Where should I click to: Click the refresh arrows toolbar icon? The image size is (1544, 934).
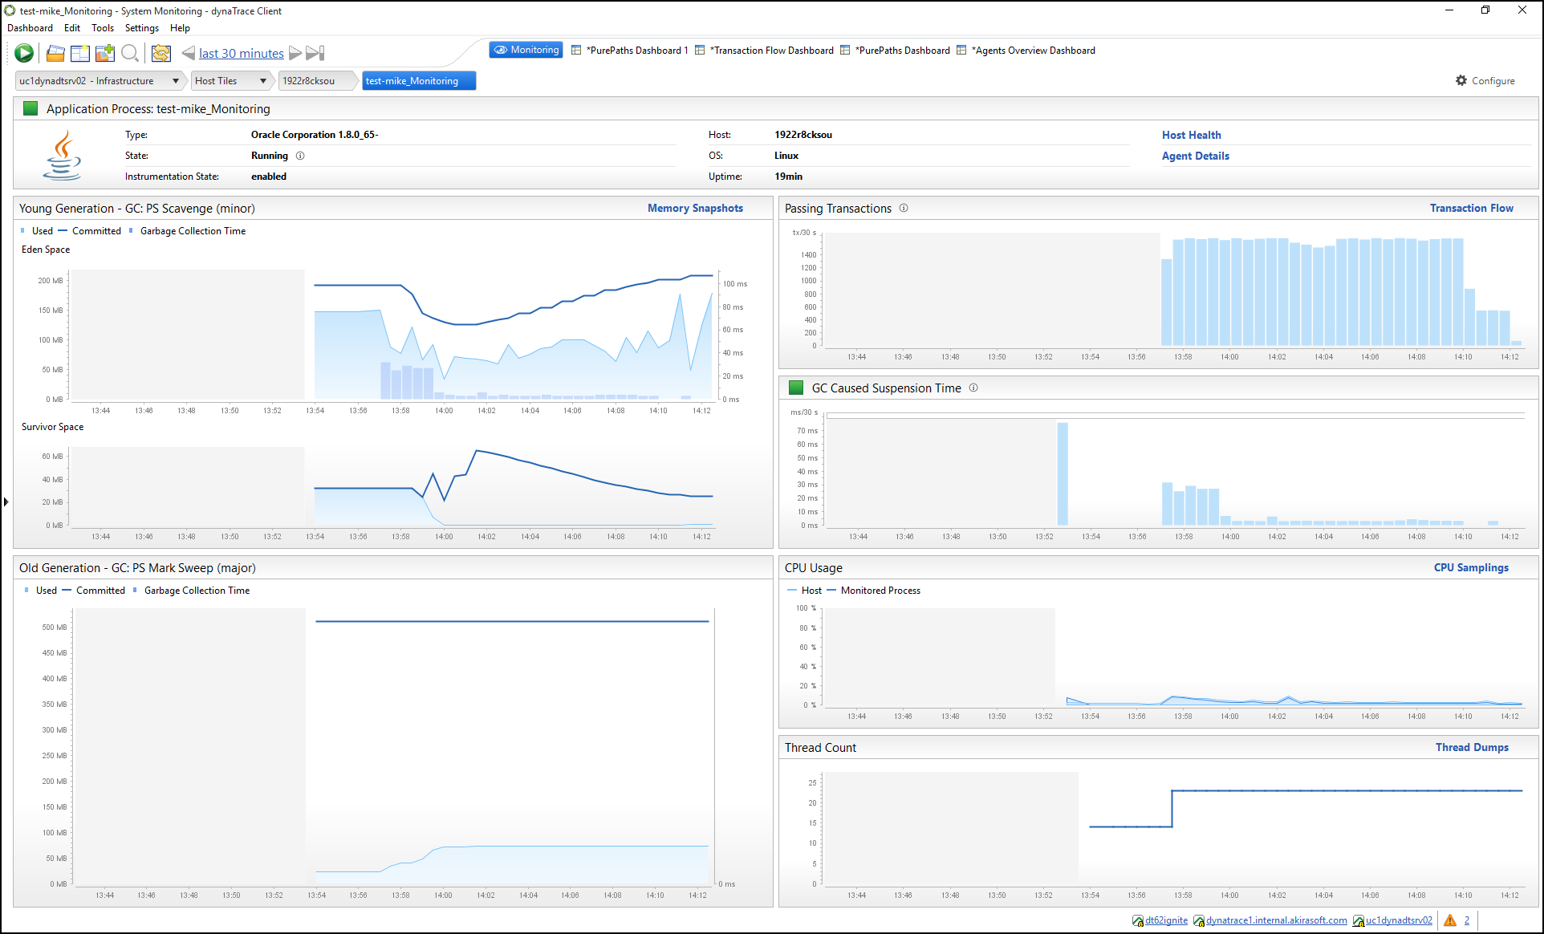(x=161, y=54)
